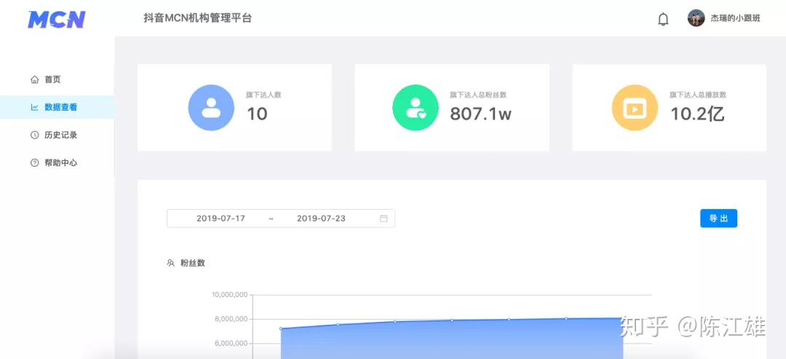Click the yellow play icon for 总播放数
Viewport: 786px width, 359px height.
click(x=635, y=108)
